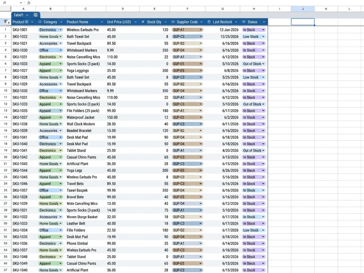Click the fx formula icon

pos(29,3)
